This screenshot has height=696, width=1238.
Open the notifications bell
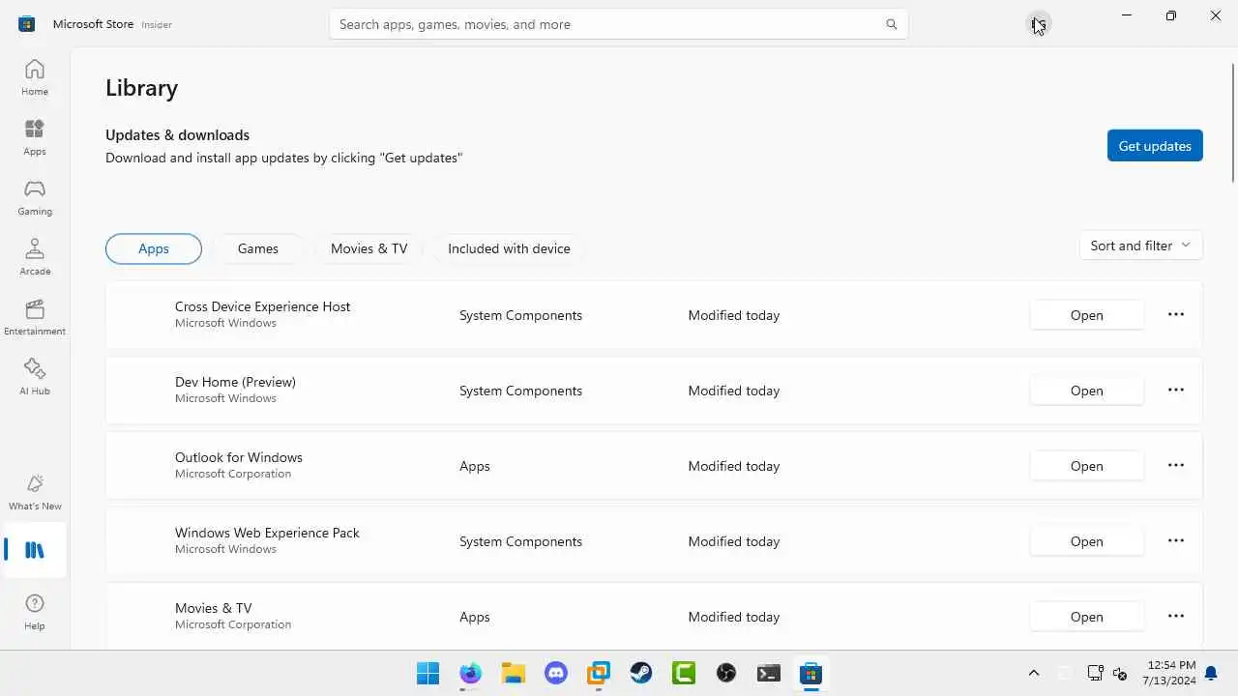(1211, 673)
